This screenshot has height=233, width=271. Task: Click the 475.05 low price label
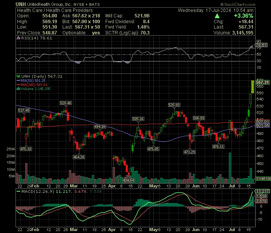point(153,149)
